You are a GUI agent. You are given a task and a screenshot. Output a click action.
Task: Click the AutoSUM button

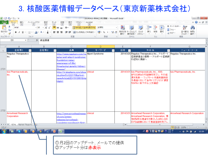click(x=174, y=26)
